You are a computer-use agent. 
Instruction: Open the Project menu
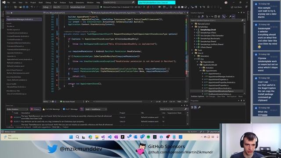tap(33, 3)
